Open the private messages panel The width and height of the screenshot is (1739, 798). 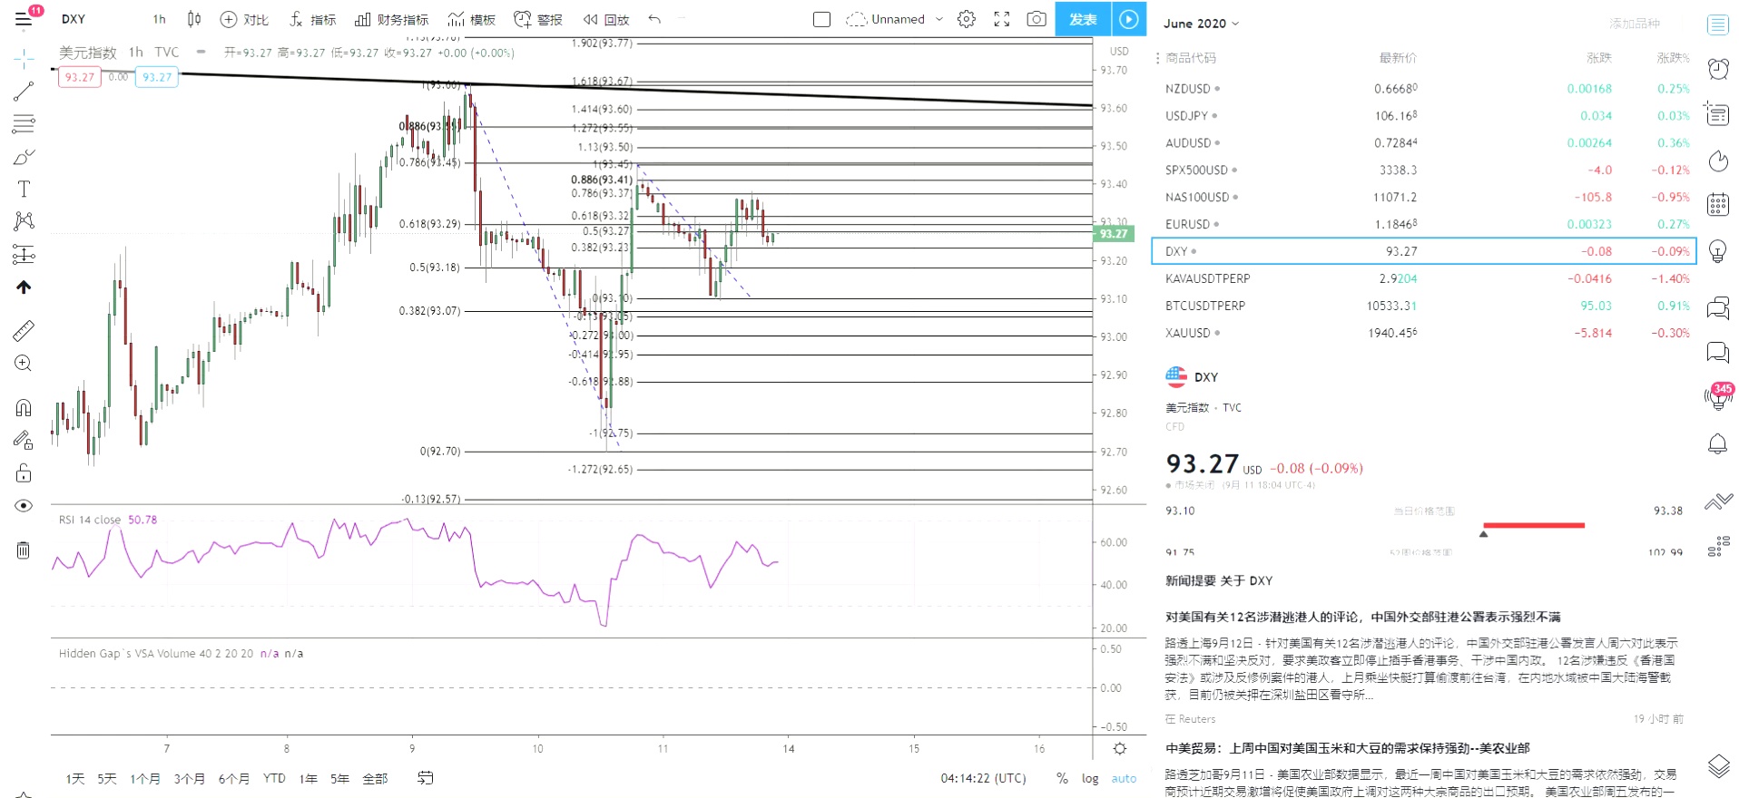(x=1717, y=352)
